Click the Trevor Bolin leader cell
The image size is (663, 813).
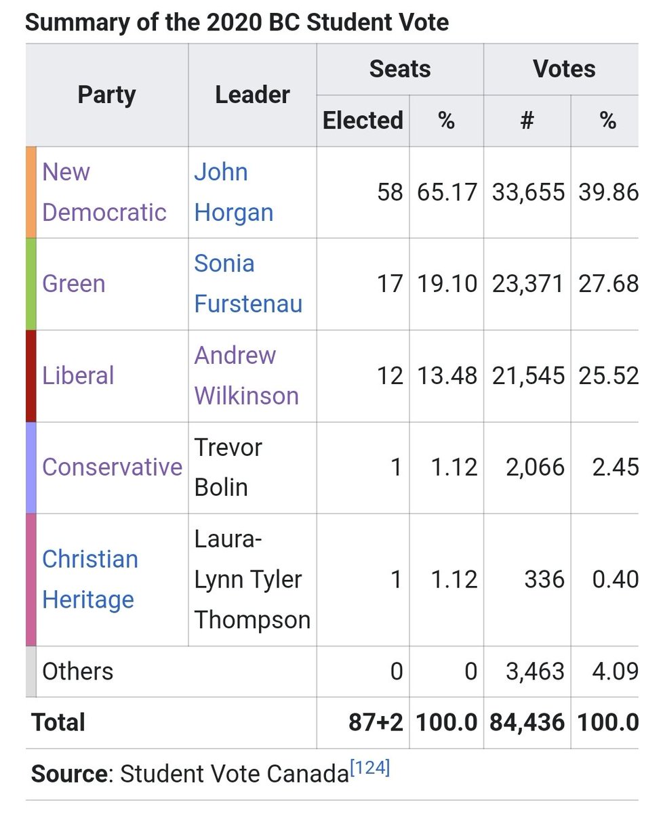(228, 467)
